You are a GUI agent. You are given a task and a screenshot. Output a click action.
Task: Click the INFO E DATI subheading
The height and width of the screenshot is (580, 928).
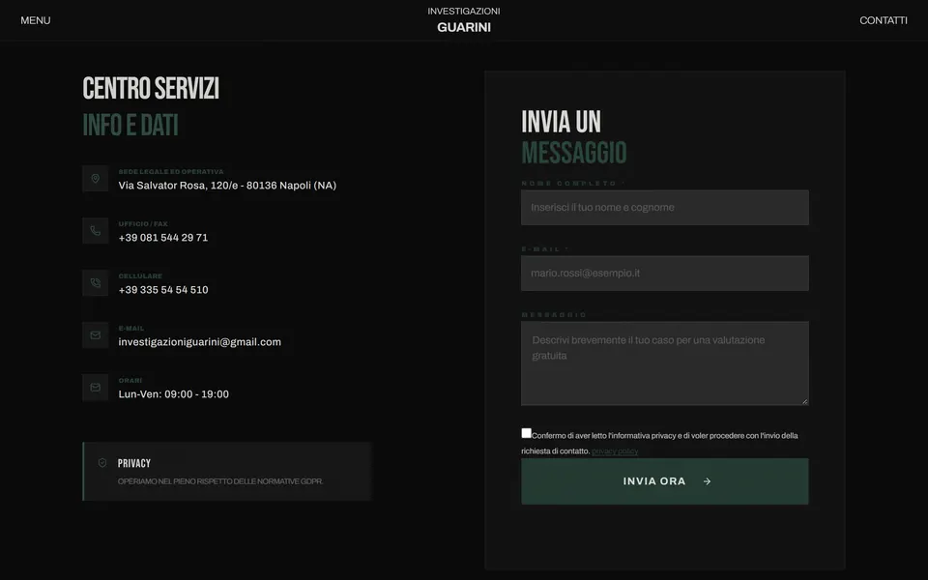130,125
